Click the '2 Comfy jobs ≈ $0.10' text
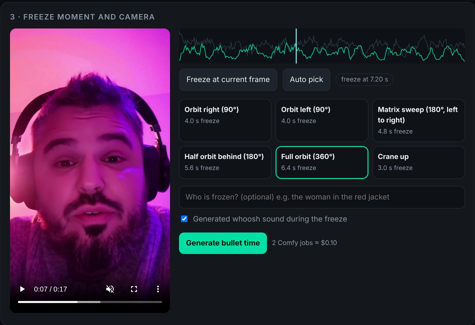 coord(304,243)
